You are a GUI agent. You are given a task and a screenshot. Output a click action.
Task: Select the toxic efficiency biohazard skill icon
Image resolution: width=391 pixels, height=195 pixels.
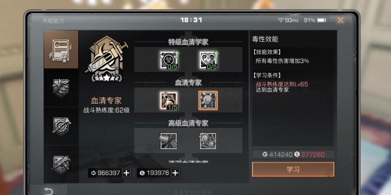click(x=169, y=60)
